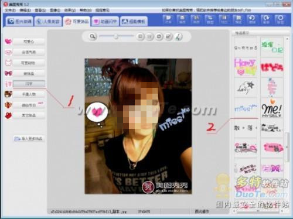Click the pink bow accessory icon in sidebar
Viewport: 293px width, 219px height.
(x=8, y=73)
